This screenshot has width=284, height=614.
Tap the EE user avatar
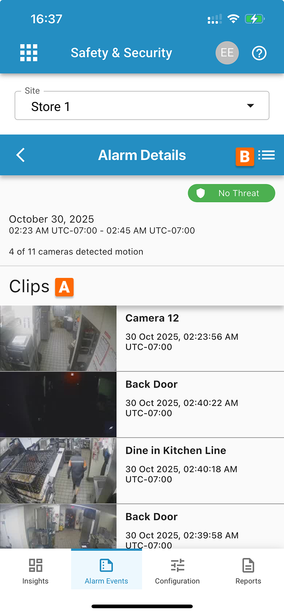tap(227, 53)
